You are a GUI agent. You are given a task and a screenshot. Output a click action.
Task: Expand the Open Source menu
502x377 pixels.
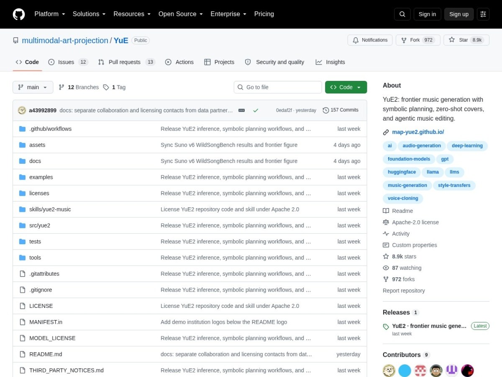tap(180, 14)
